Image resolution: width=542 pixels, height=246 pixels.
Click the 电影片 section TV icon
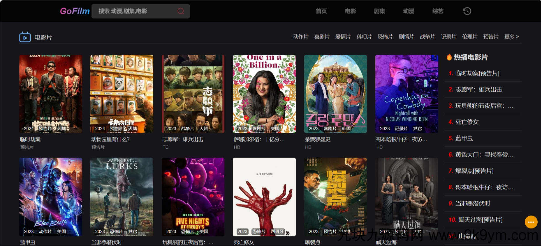click(x=25, y=37)
